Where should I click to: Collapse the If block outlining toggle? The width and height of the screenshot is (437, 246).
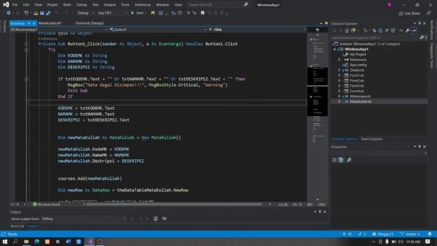26,79
